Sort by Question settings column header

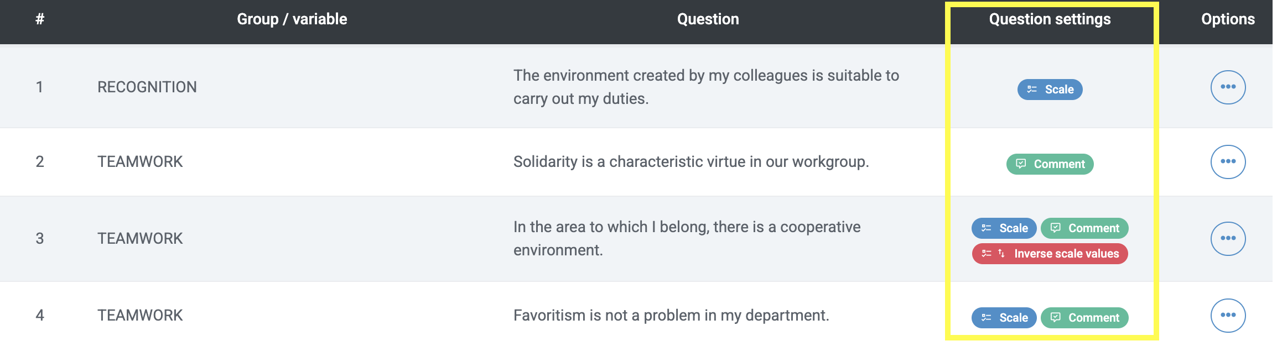click(1050, 19)
